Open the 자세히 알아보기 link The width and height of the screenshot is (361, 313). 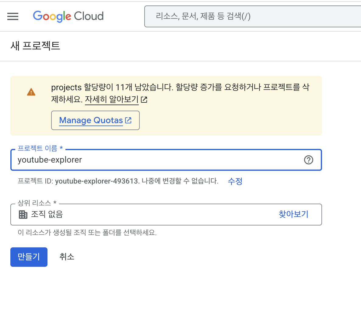pyautogui.click(x=111, y=99)
